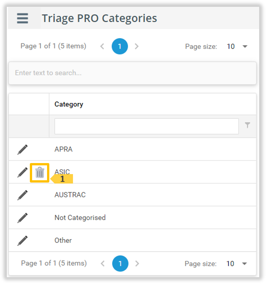
Task: Go to next page in top pager
Action: point(137,46)
